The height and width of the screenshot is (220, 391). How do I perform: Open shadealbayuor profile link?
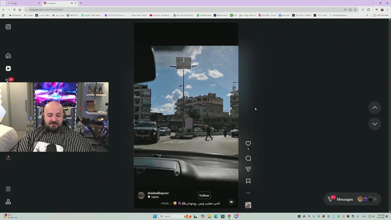(158, 193)
